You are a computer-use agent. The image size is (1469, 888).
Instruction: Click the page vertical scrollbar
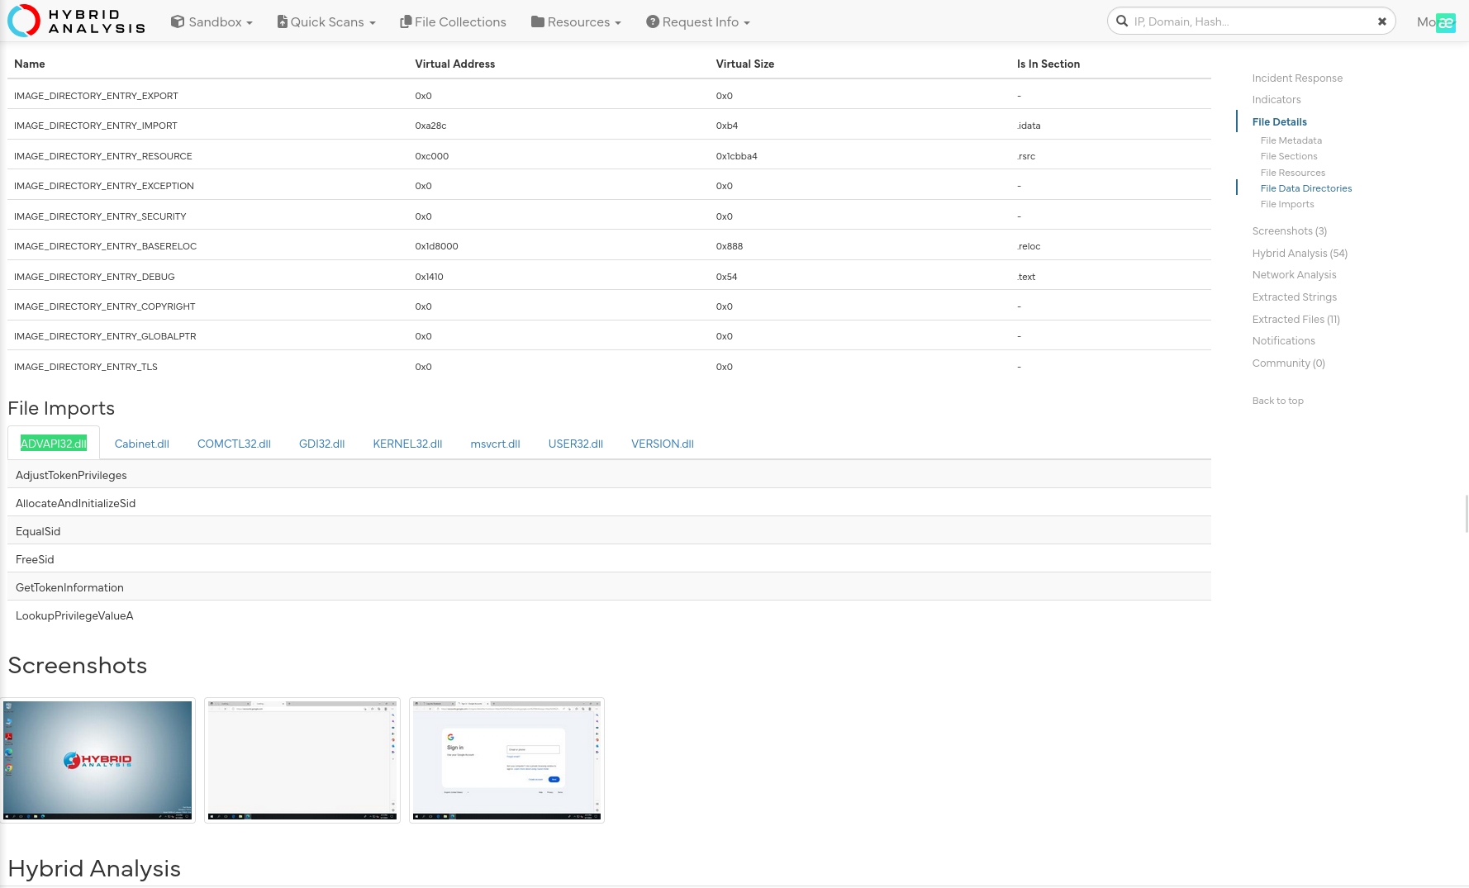1466,514
